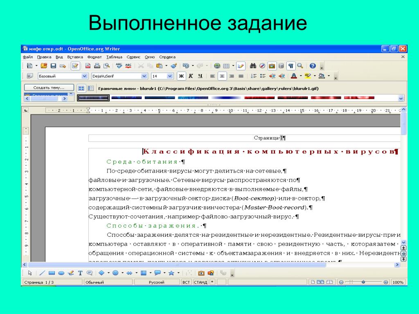Click the Highlighting color icon

[x=308, y=76]
